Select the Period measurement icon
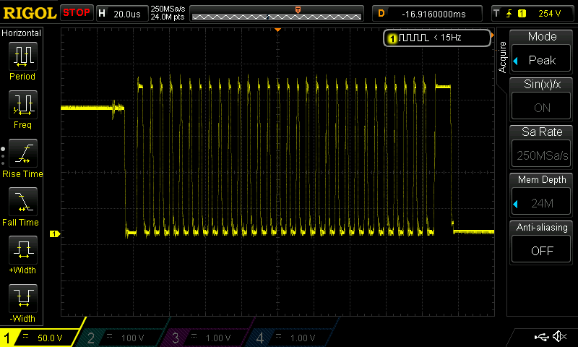 (x=22, y=56)
